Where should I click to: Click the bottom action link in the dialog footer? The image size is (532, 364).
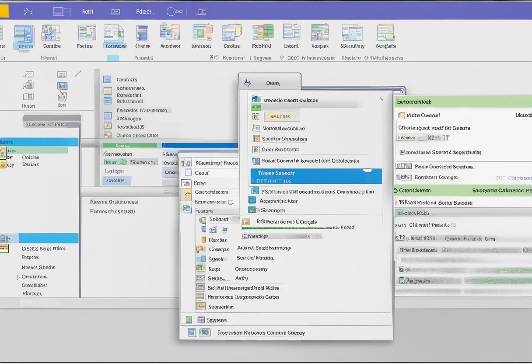(260, 332)
